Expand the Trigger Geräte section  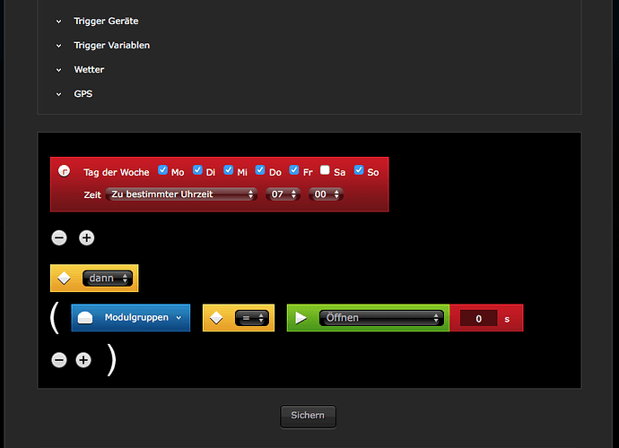(x=106, y=21)
